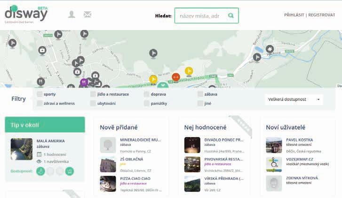Click the yellow flag marker left of the red marker
This screenshot has height=198, width=342.
click(x=153, y=79)
